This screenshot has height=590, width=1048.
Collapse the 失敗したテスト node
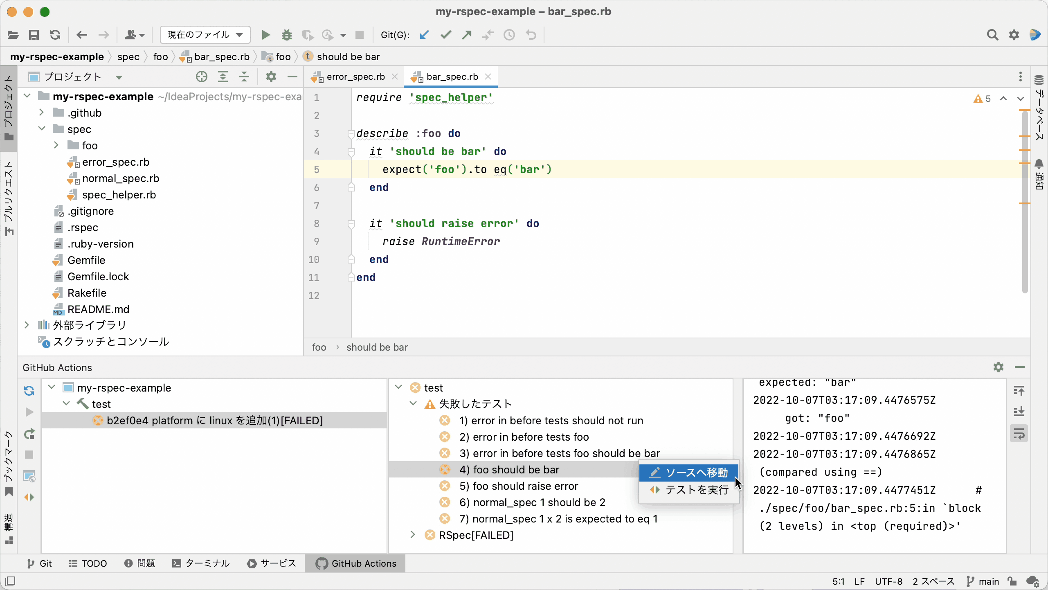pyautogui.click(x=413, y=403)
